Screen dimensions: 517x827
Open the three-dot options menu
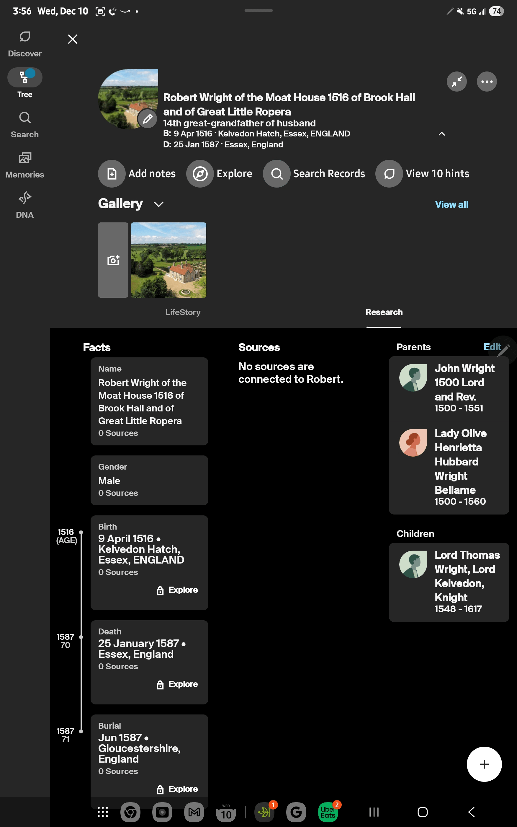click(x=487, y=82)
